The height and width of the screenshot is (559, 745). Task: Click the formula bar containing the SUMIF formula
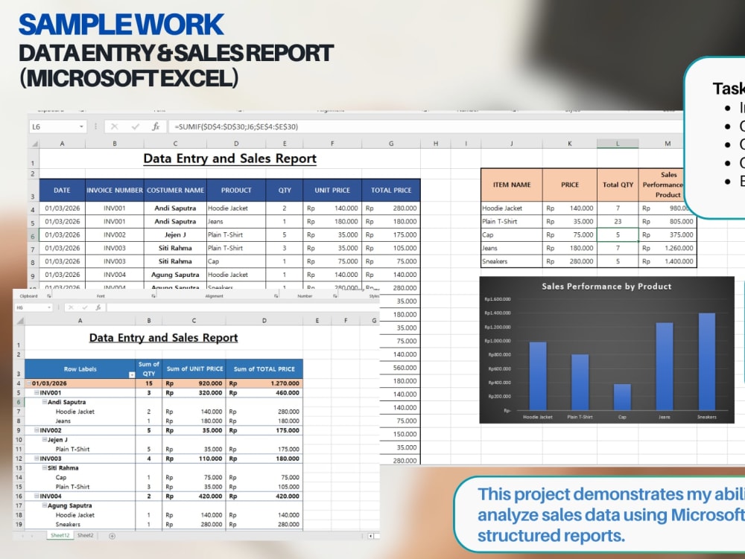[x=425, y=127]
